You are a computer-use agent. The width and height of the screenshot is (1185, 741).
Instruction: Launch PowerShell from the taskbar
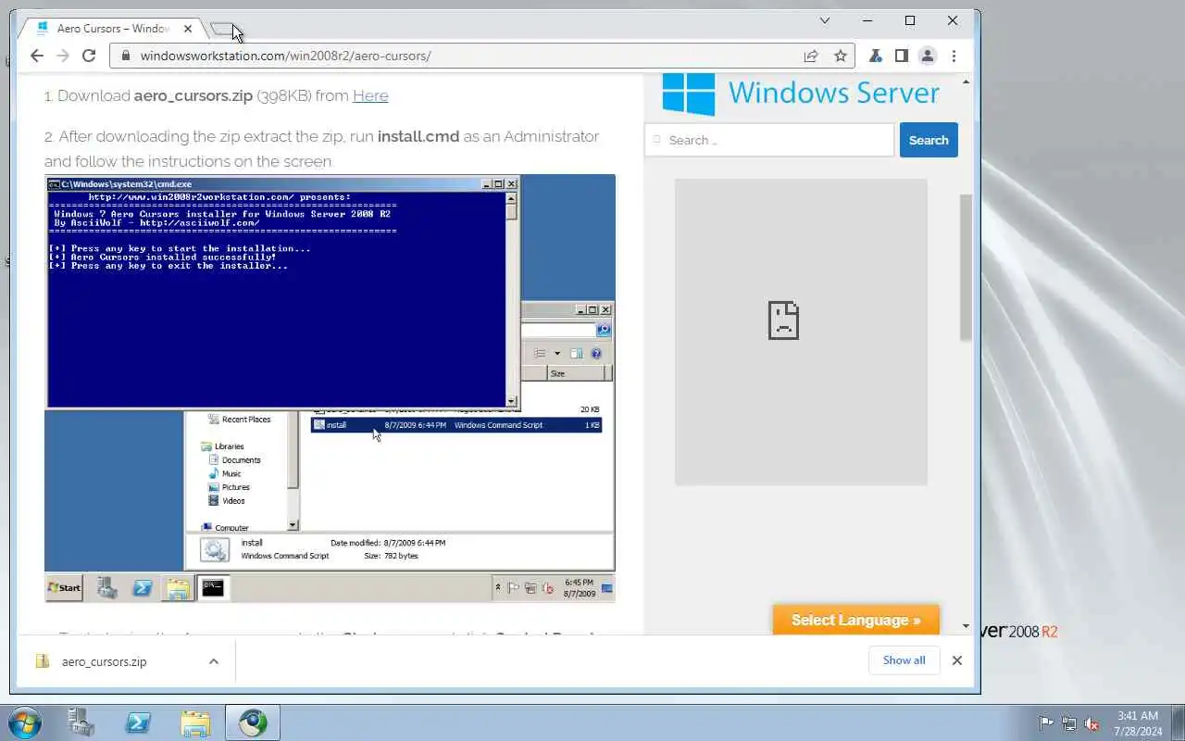(139, 722)
